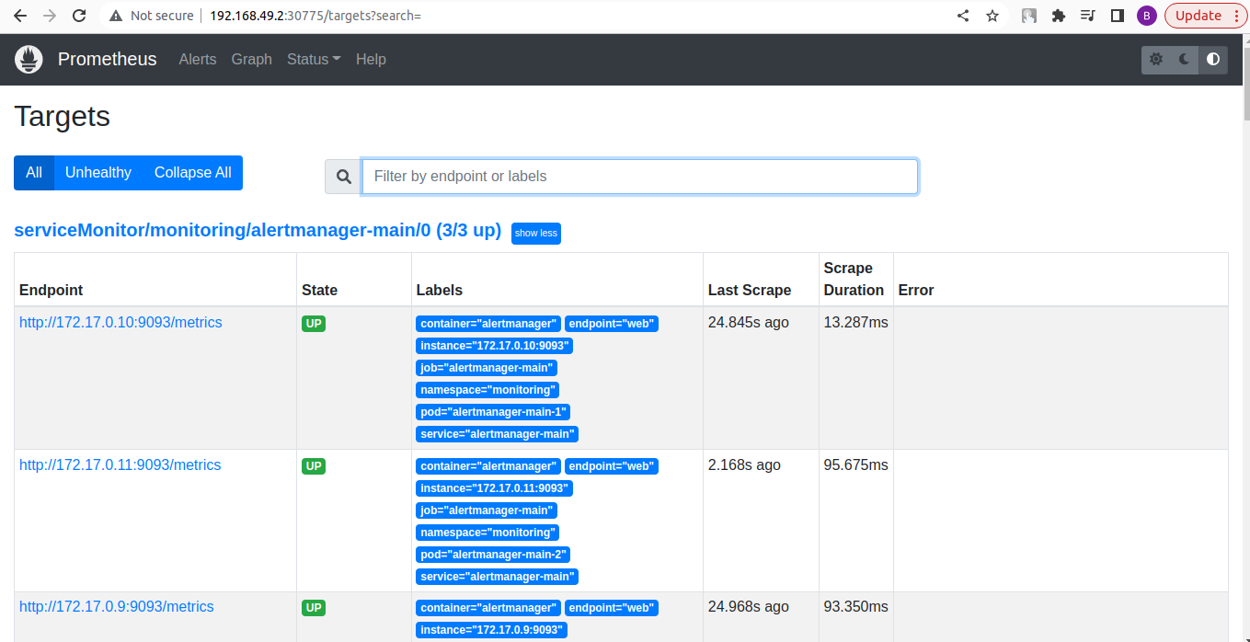Viewport: 1250px width, 642px height.
Task: Click UP badge for 172.17.0.9
Action: click(x=314, y=608)
